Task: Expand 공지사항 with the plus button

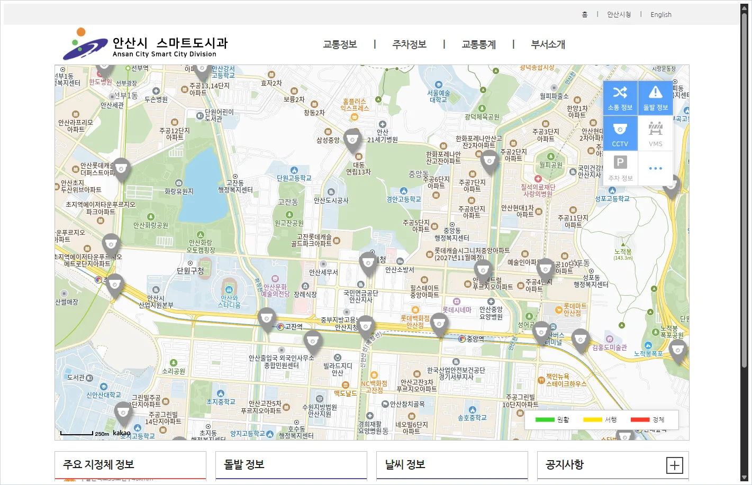Action: tap(674, 465)
